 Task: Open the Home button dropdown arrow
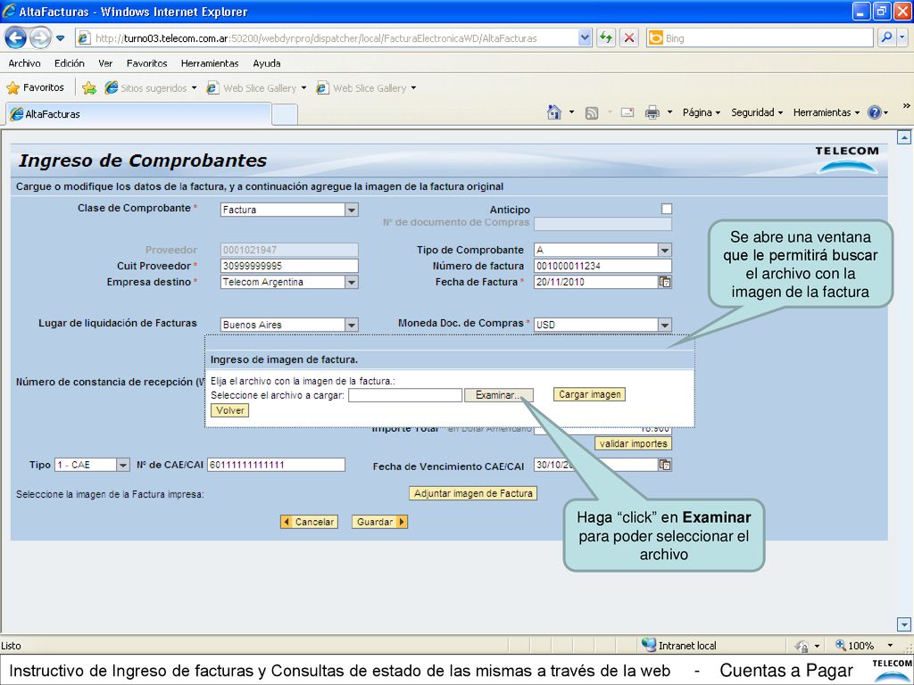(571, 112)
